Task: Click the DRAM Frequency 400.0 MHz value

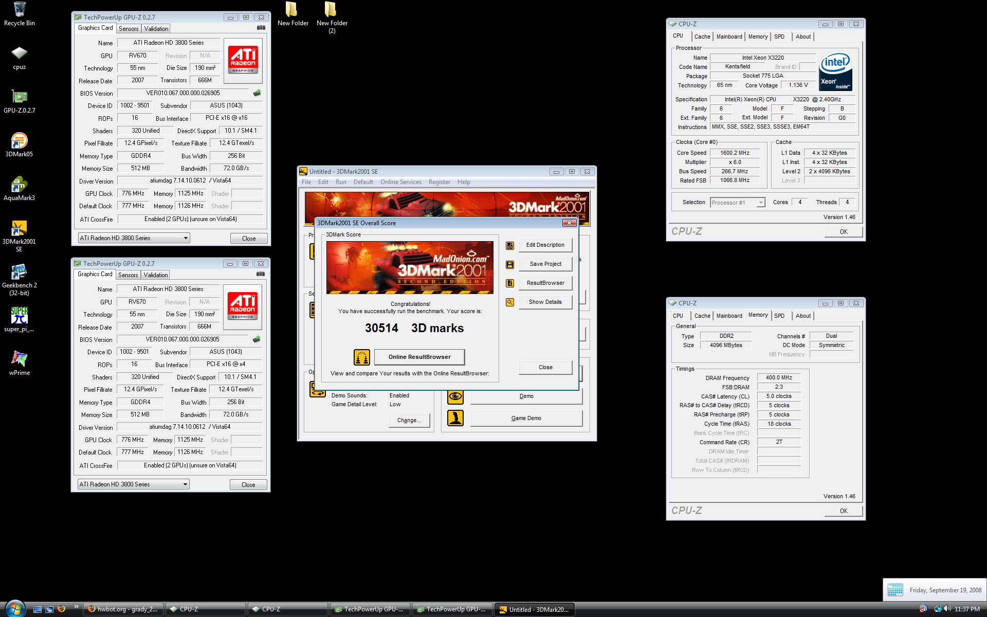Action: (x=779, y=377)
